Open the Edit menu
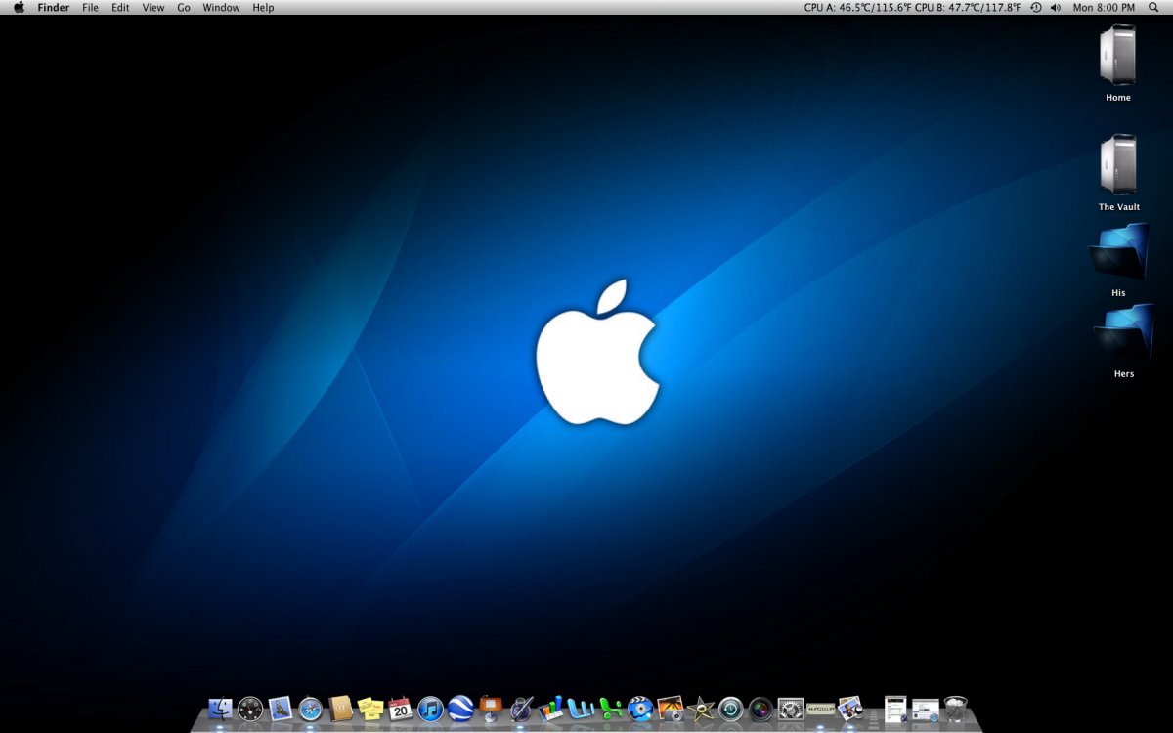1173x733 pixels. (120, 7)
